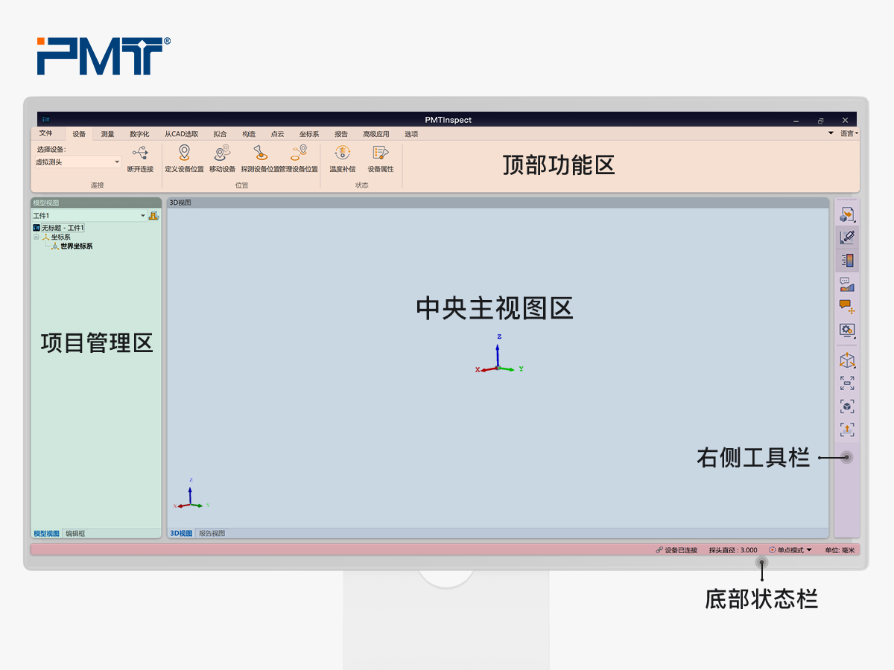Click the PMT app logo in title bar

[46, 119]
